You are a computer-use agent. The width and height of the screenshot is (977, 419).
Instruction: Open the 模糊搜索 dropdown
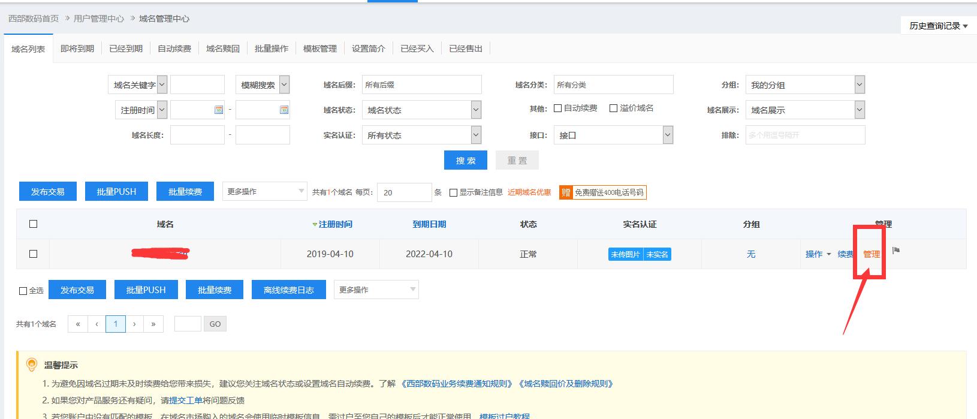point(263,85)
